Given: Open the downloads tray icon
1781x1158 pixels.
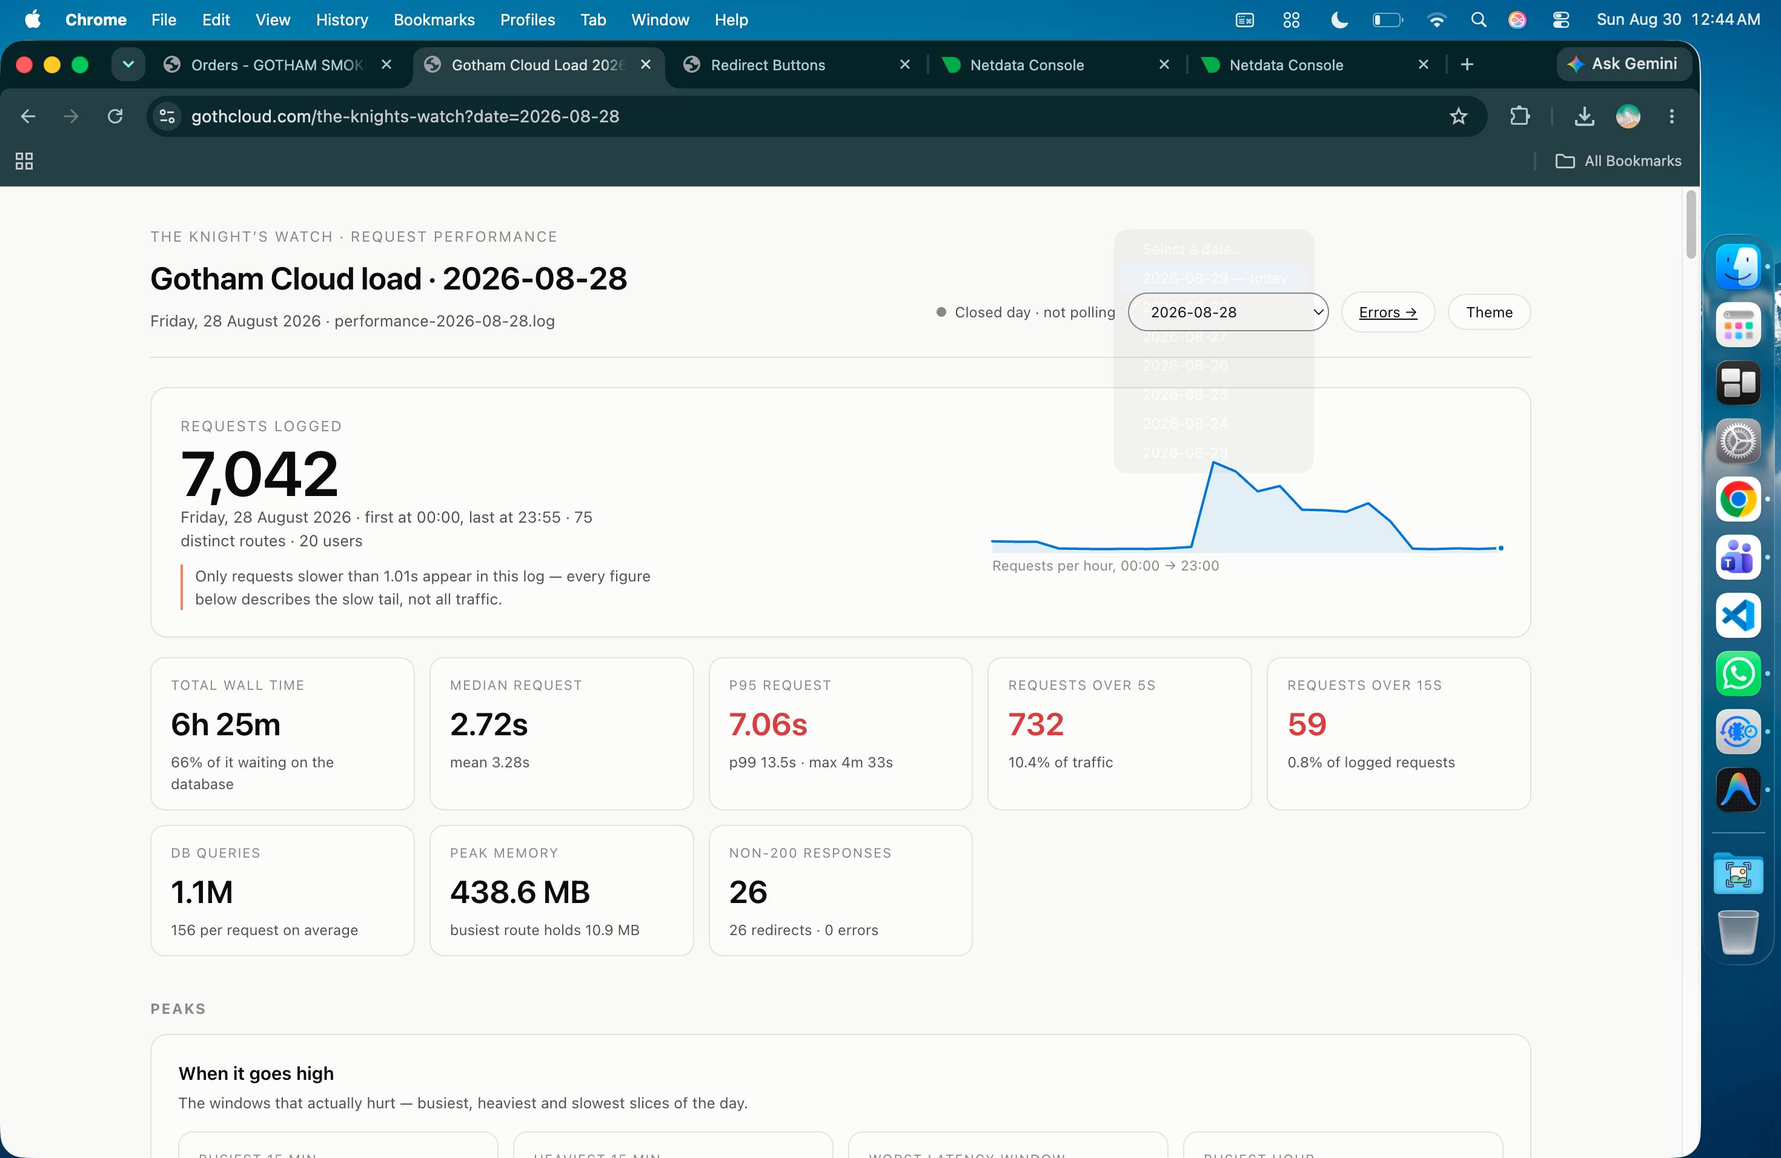Looking at the screenshot, I should click(x=1584, y=116).
